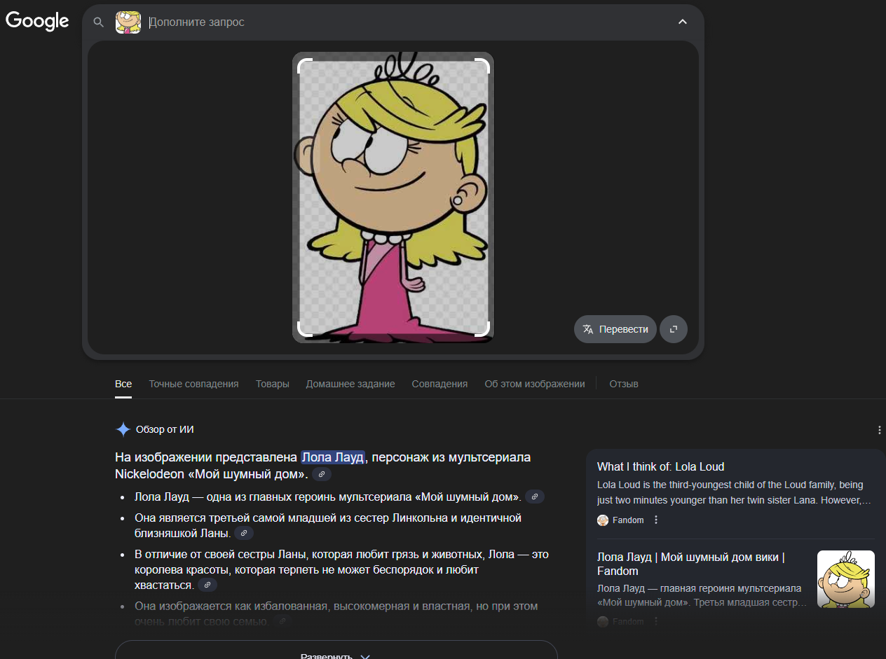The image size is (886, 659).
Task: Open 'What I think of: Lola Loud' result
Action: (660, 466)
